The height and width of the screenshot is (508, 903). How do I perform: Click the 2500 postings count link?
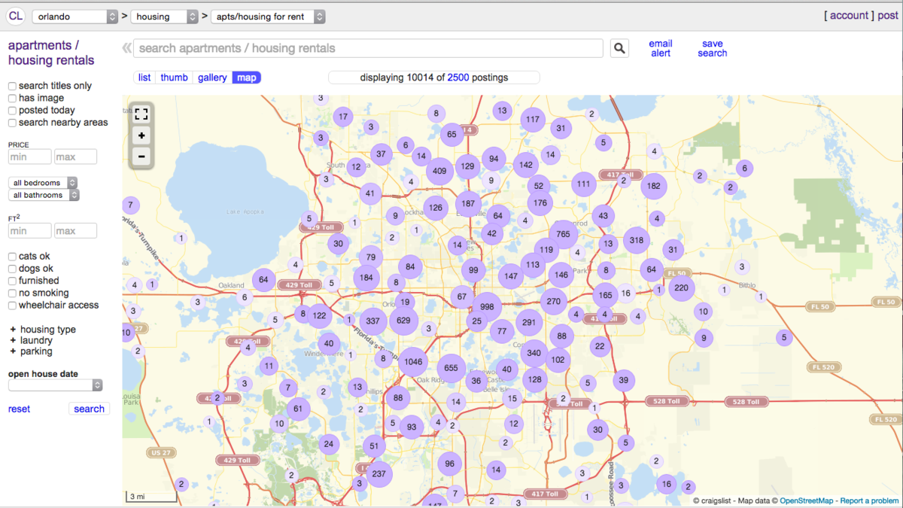458,78
